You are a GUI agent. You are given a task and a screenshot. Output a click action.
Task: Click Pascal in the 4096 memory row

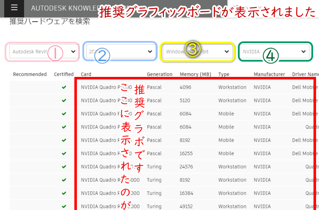tap(154, 87)
